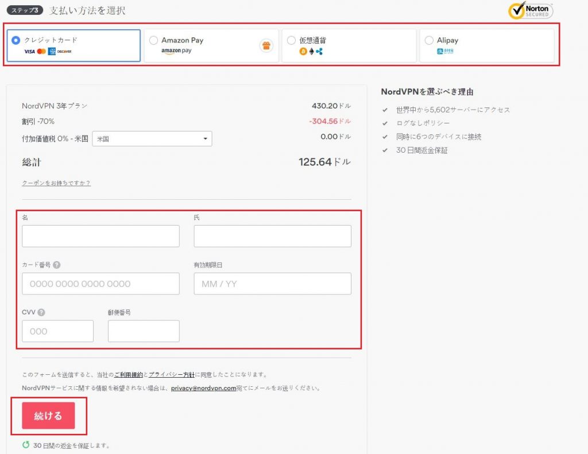Click the Mastercard logo icon

tap(41, 51)
